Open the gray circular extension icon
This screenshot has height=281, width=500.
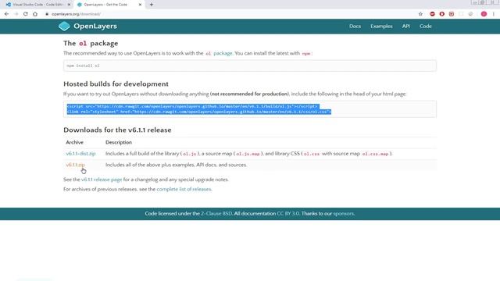(x=470, y=14)
